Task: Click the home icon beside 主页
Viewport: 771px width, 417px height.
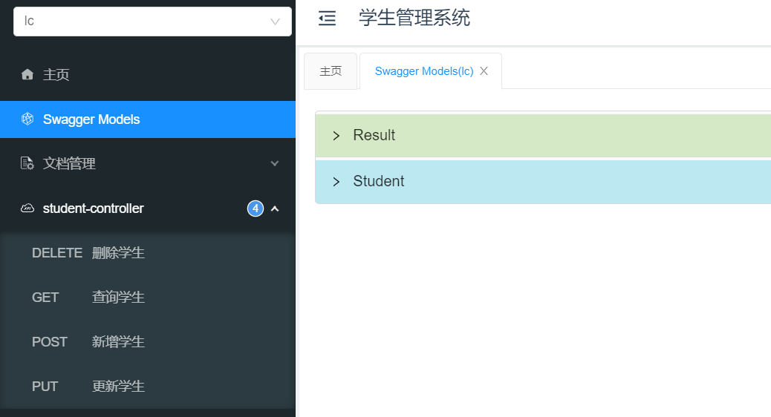Action: point(27,74)
